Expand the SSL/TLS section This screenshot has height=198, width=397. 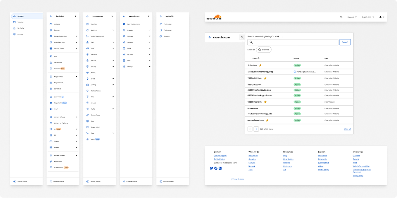(113, 60)
